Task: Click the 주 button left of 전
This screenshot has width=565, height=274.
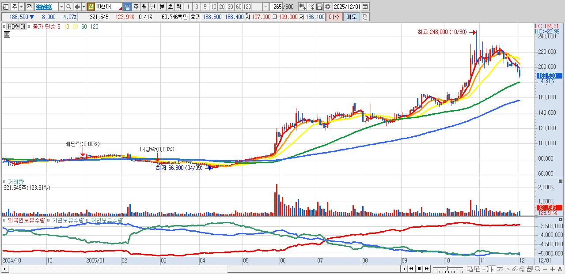Action: coord(15,7)
